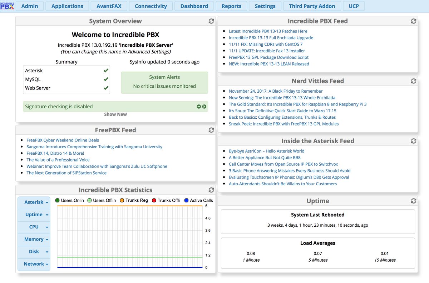Open the AvantFAX menu

(109, 6)
